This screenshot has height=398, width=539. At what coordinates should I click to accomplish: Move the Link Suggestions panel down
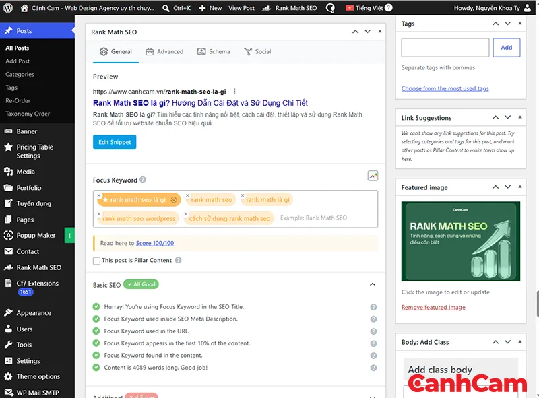pyautogui.click(x=508, y=117)
